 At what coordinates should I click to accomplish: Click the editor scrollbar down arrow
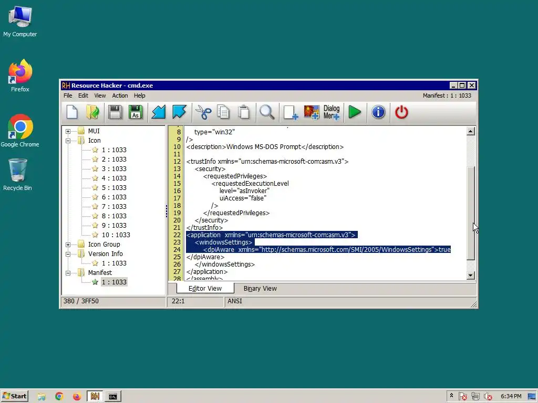tap(471, 275)
